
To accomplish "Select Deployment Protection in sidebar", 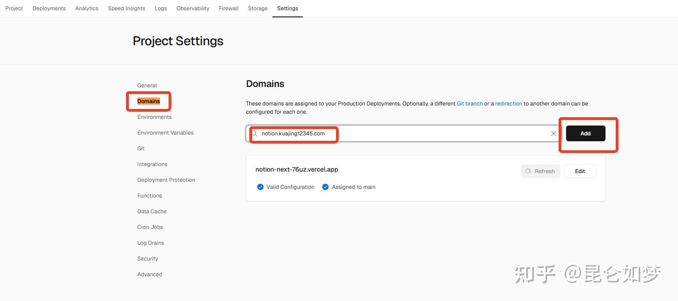I will point(166,180).
